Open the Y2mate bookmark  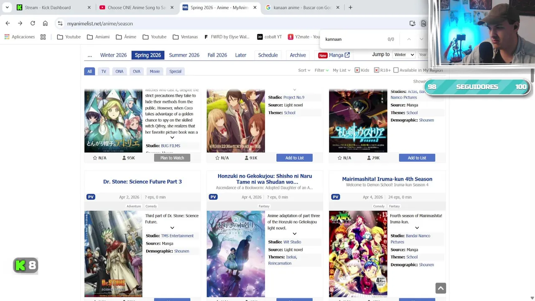304,37
